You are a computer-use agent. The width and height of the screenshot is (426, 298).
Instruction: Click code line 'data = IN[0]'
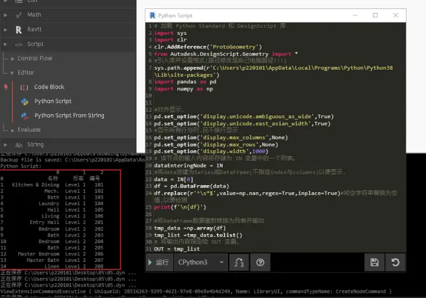(x=174, y=179)
